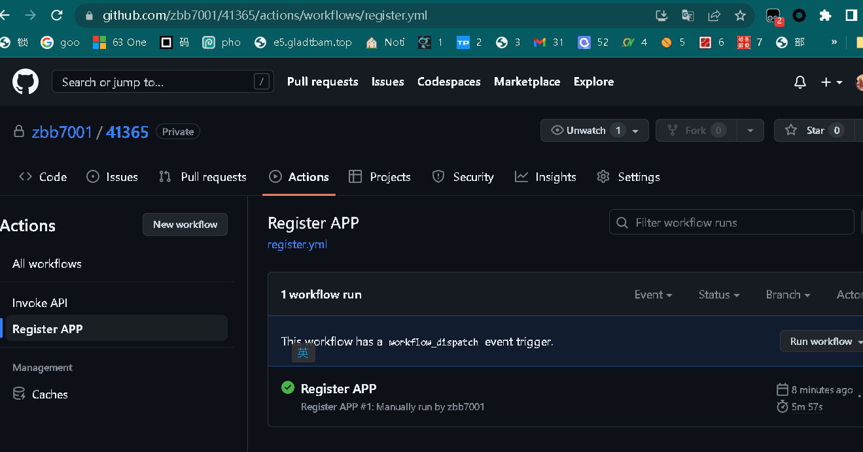
Task: Click the Filter workflow runs search field
Action: (731, 223)
